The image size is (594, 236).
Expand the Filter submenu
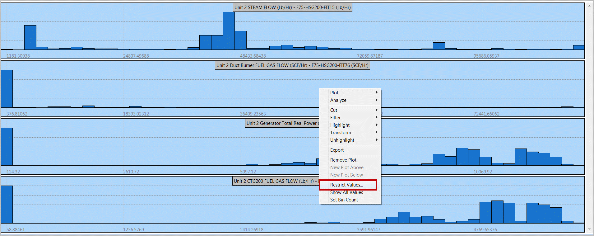pos(336,118)
